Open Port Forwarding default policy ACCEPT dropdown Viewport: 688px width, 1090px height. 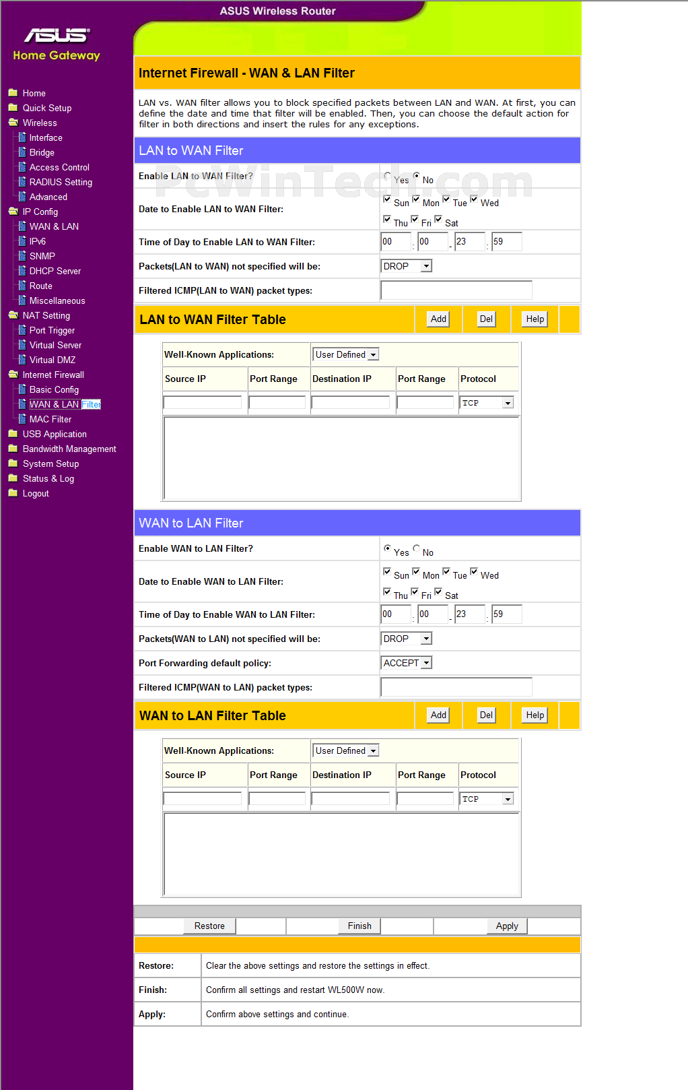[x=407, y=663]
